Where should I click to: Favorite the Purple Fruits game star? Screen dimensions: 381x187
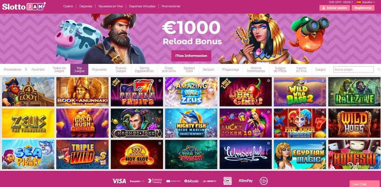tap(160, 80)
